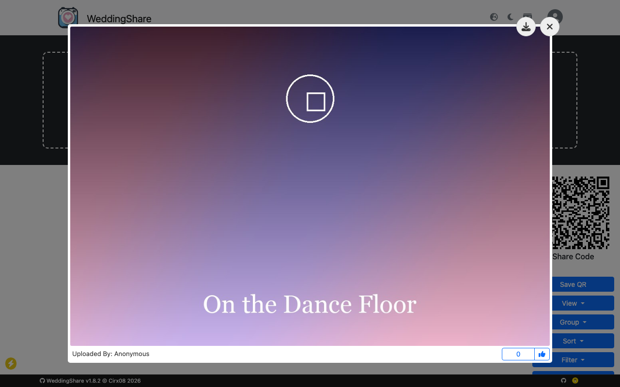Click the QR share code image

coord(581,213)
